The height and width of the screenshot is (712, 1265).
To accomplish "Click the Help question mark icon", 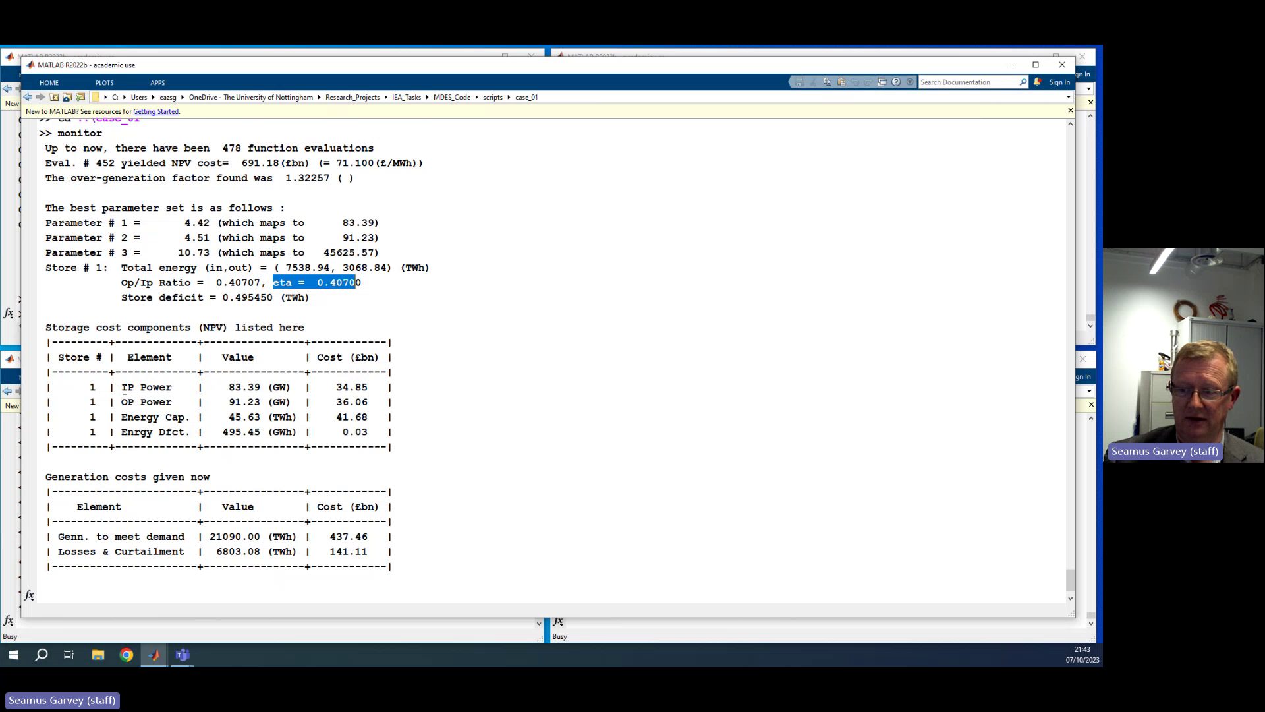I will [896, 82].
